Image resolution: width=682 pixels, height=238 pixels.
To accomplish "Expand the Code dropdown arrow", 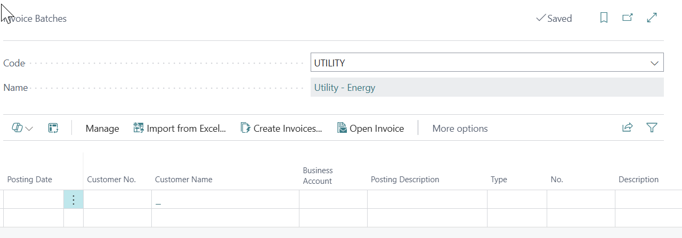I will [x=654, y=63].
